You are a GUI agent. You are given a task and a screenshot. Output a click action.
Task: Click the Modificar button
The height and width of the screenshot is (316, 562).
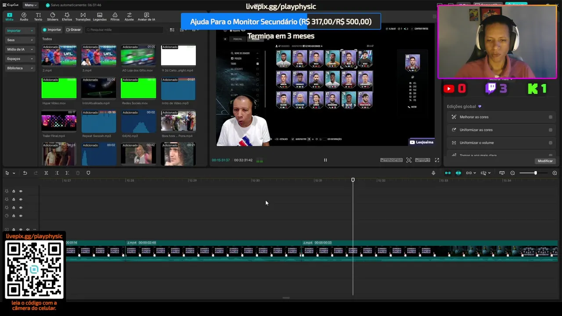pyautogui.click(x=545, y=161)
